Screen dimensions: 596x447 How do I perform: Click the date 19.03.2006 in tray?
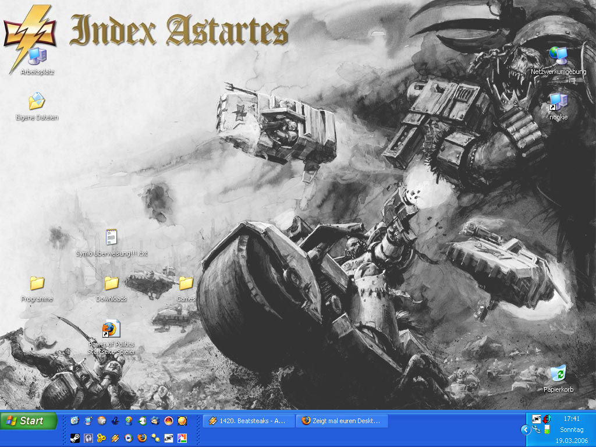572,441
